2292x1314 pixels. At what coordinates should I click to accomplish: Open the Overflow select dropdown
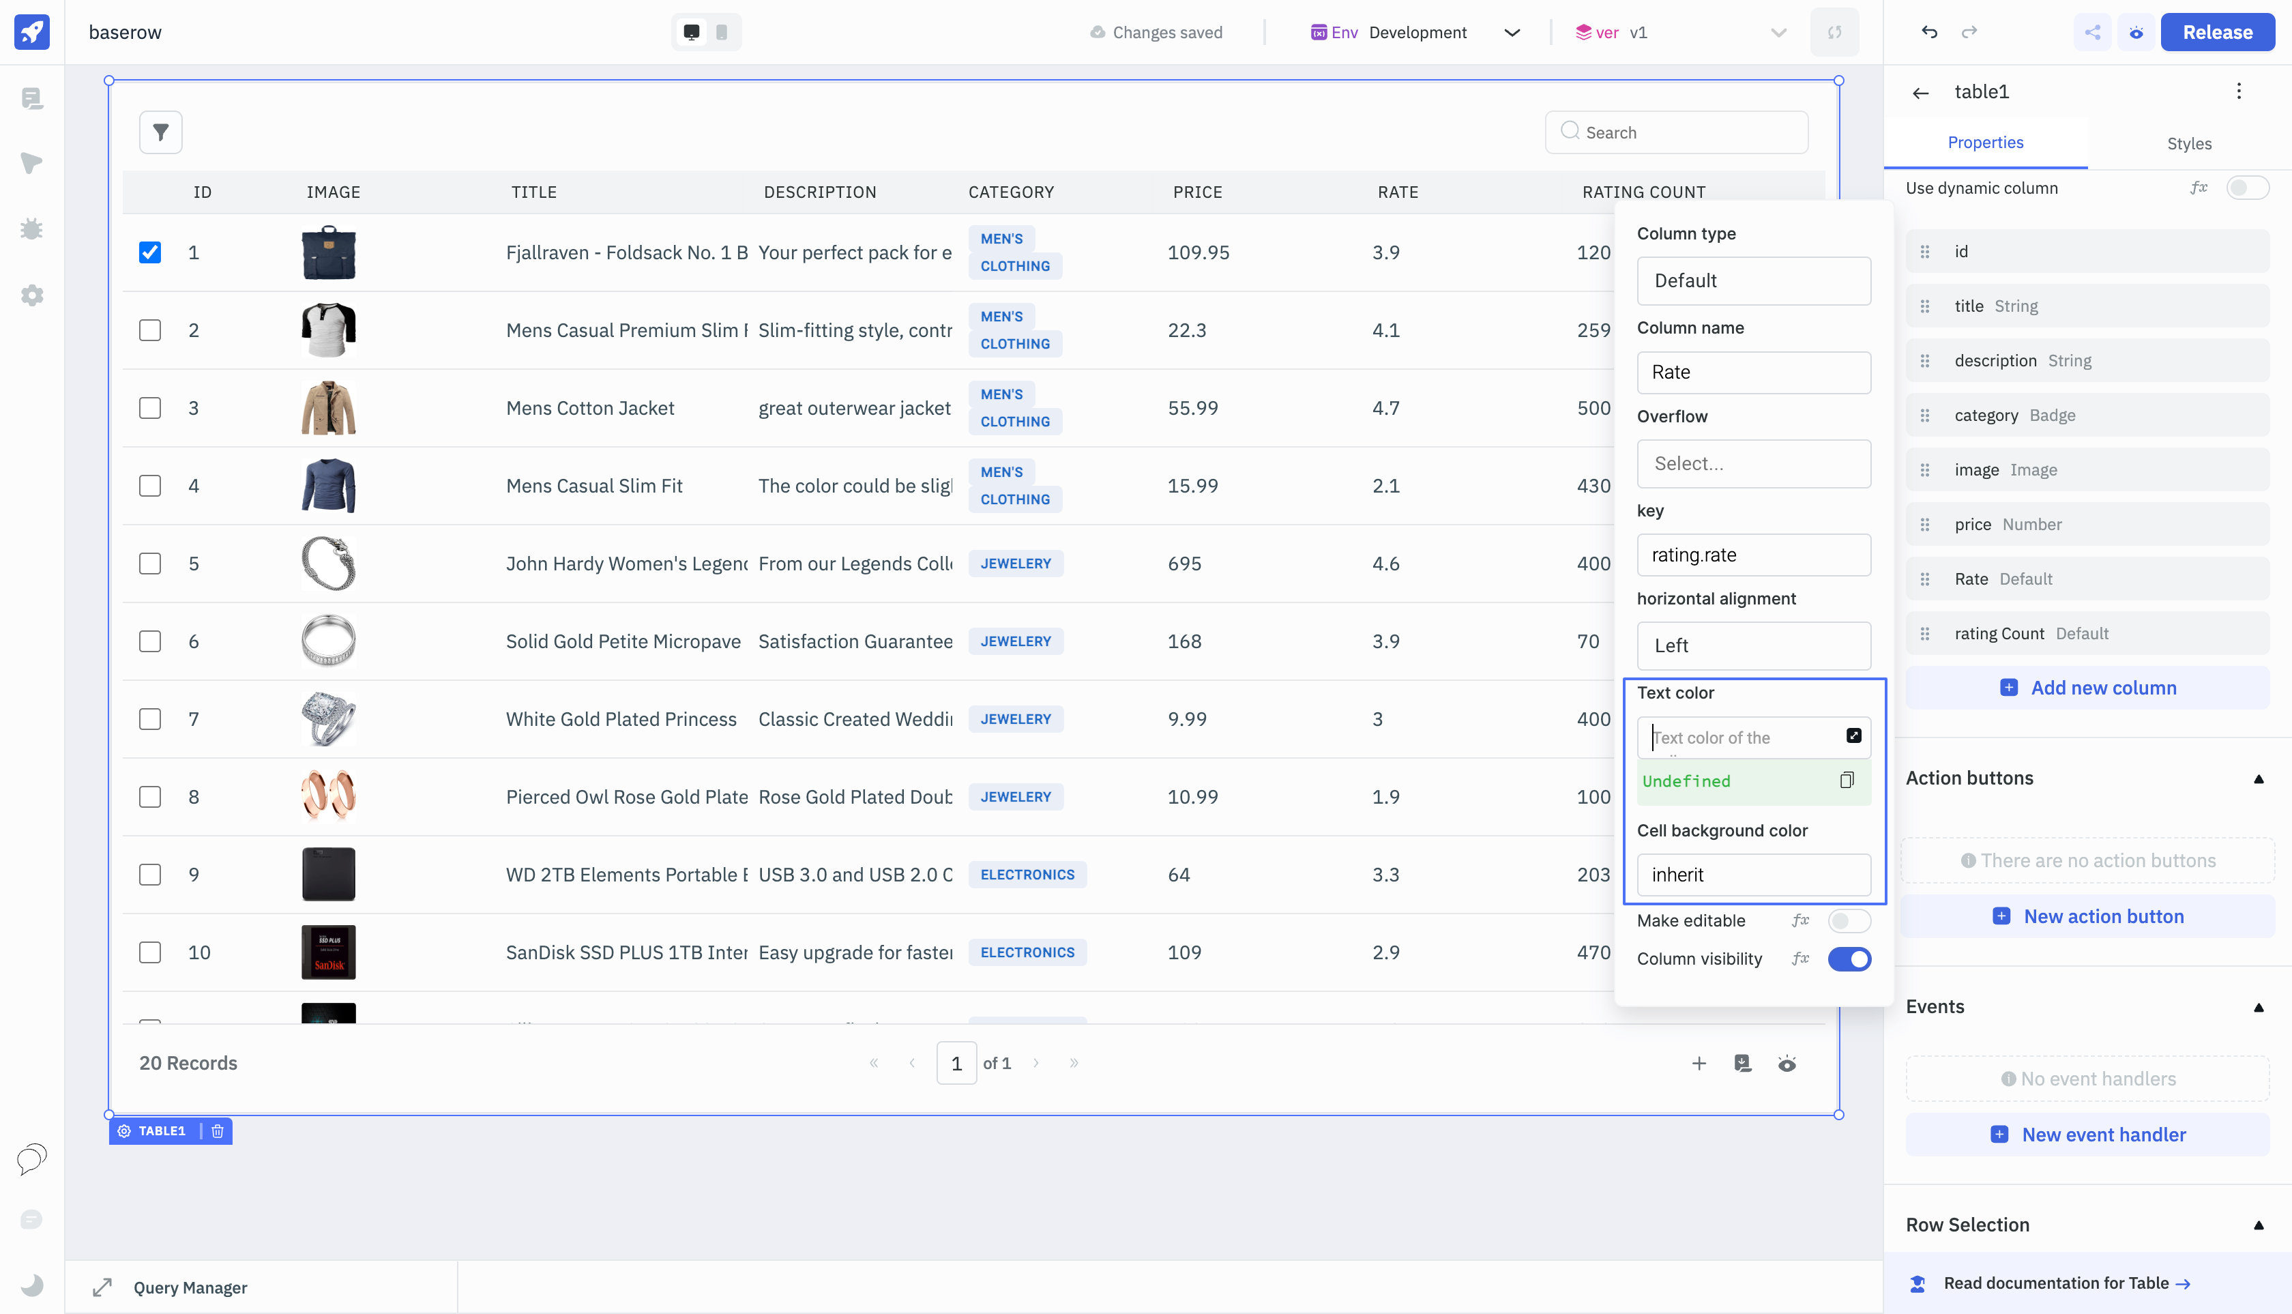tap(1752, 464)
